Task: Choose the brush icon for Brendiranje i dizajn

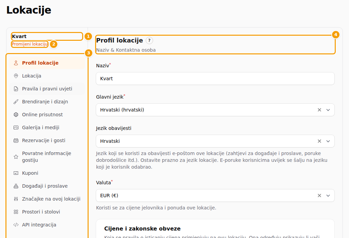Action: pos(16,102)
